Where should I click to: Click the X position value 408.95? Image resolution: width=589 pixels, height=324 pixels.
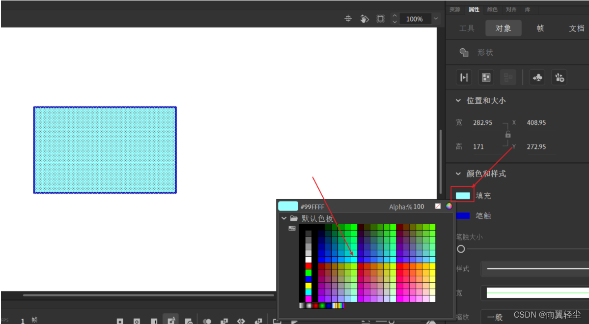[x=536, y=122]
